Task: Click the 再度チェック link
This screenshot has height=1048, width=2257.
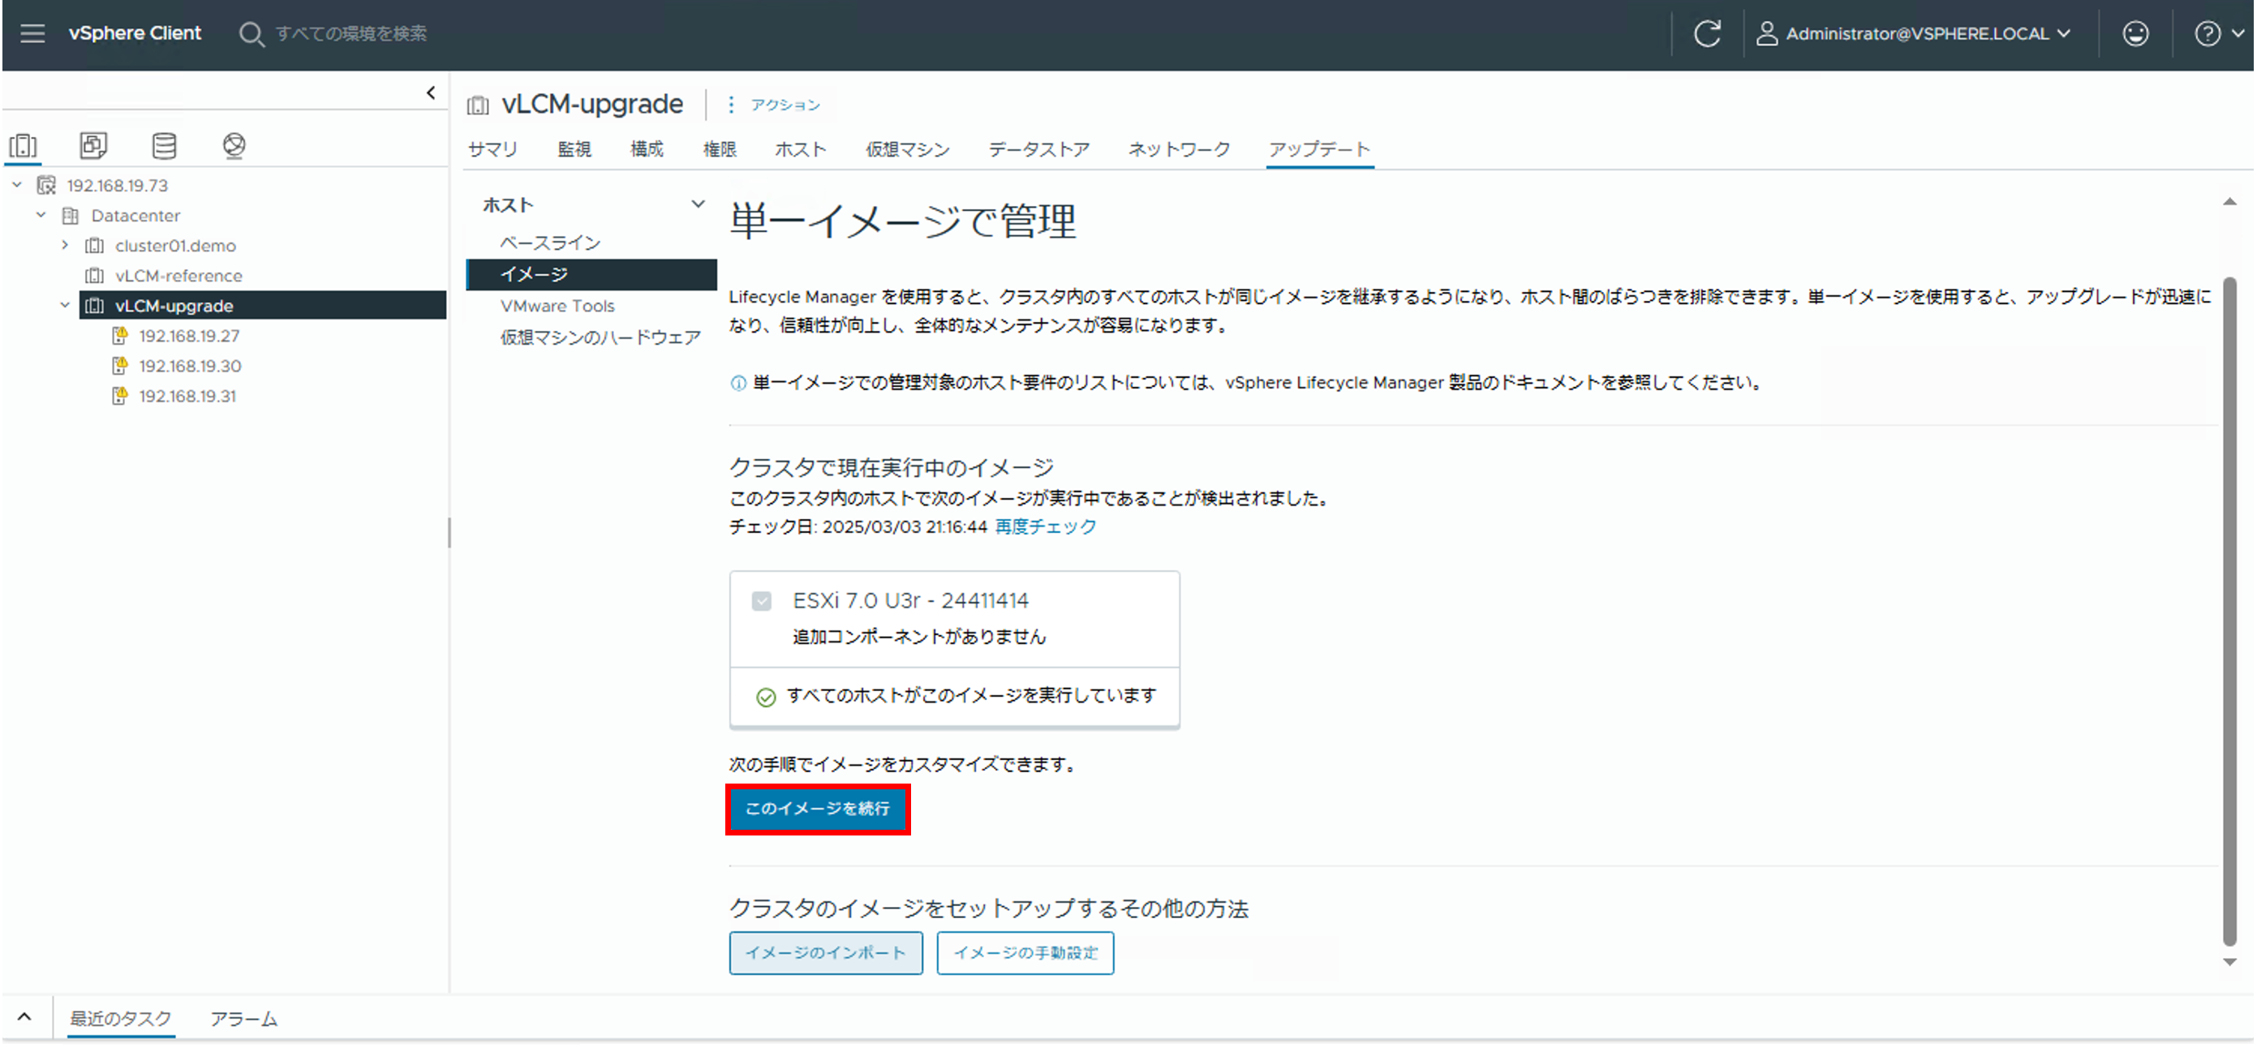Action: click(x=1045, y=526)
